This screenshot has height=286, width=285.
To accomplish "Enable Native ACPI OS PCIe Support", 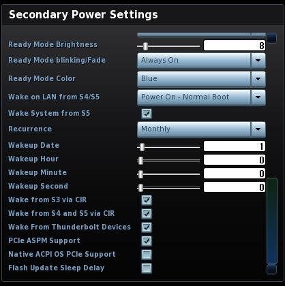I will point(147,255).
